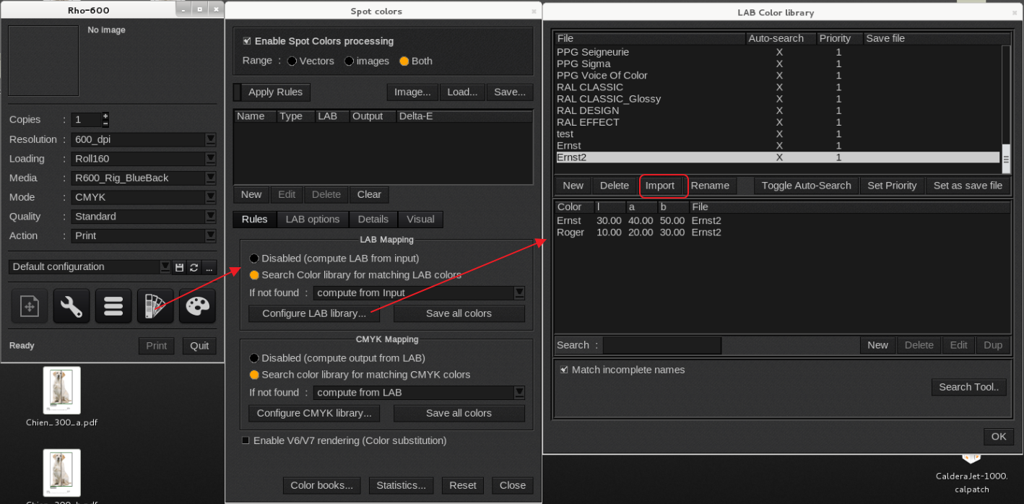Viewport: 1024px width, 504px height.
Task: Open the color palette icon
Action: [196, 306]
